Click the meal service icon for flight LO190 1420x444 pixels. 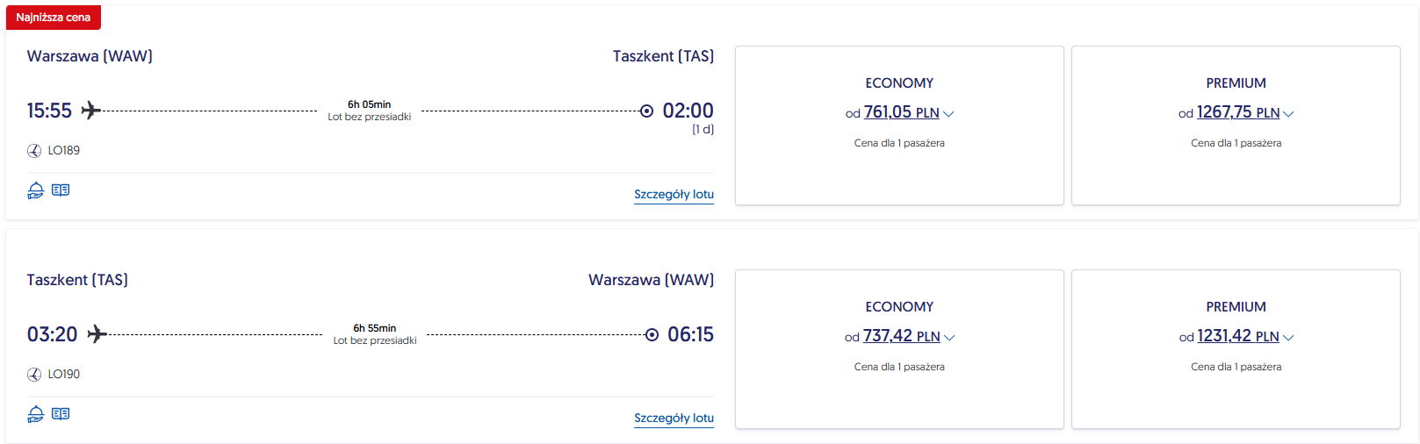pos(35,414)
